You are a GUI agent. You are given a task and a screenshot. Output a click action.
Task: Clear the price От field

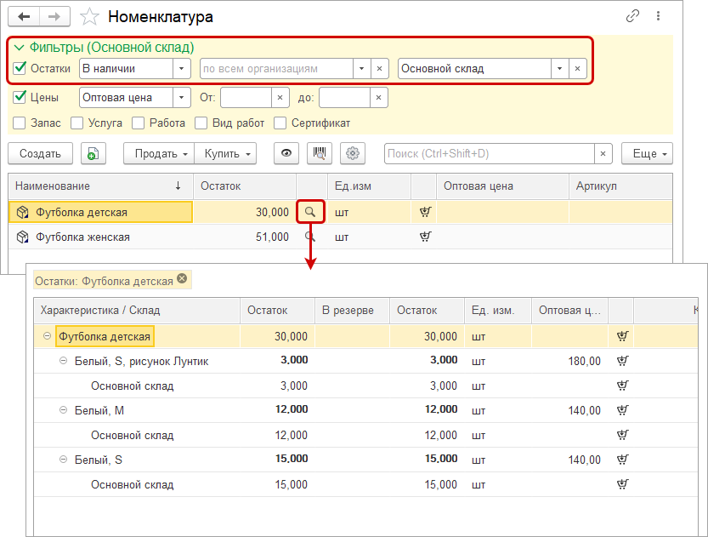tap(280, 98)
